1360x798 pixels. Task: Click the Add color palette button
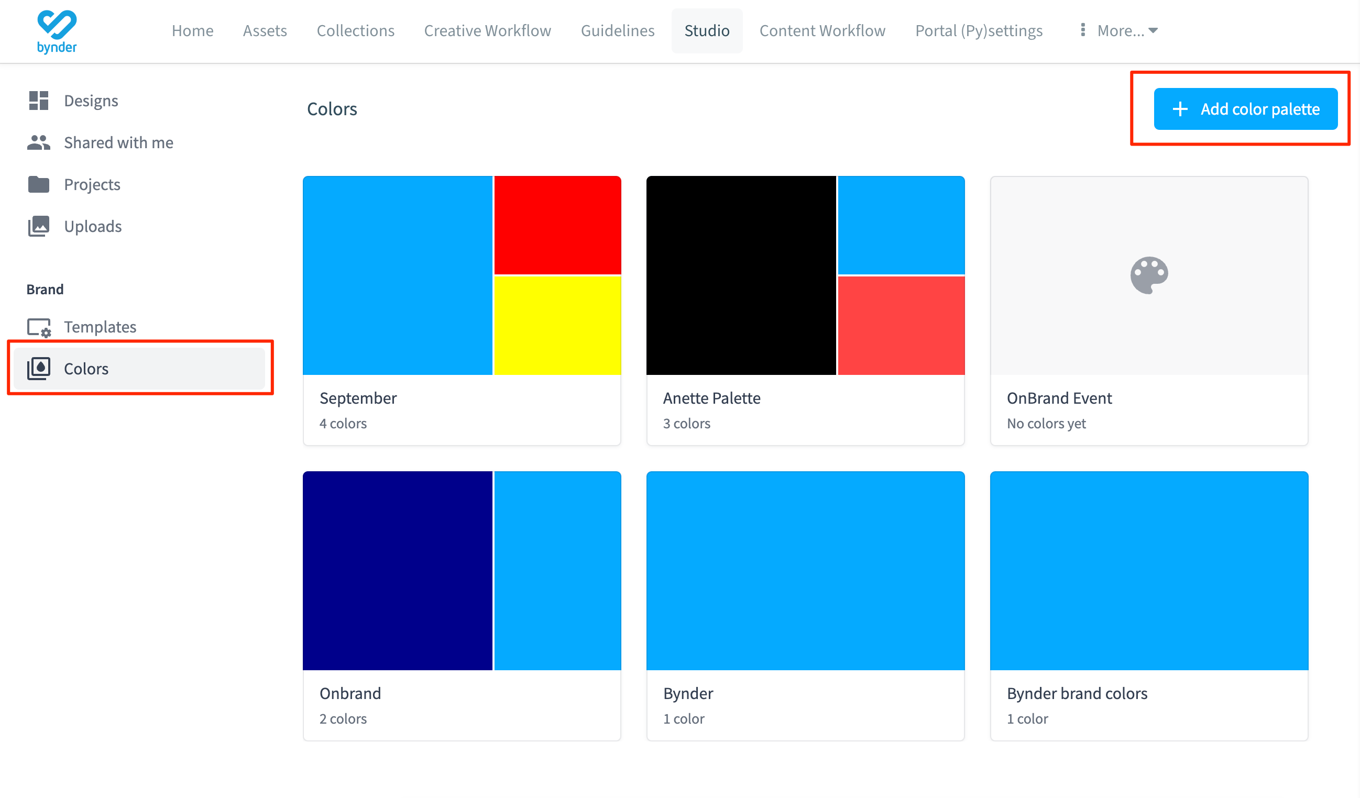click(1245, 109)
